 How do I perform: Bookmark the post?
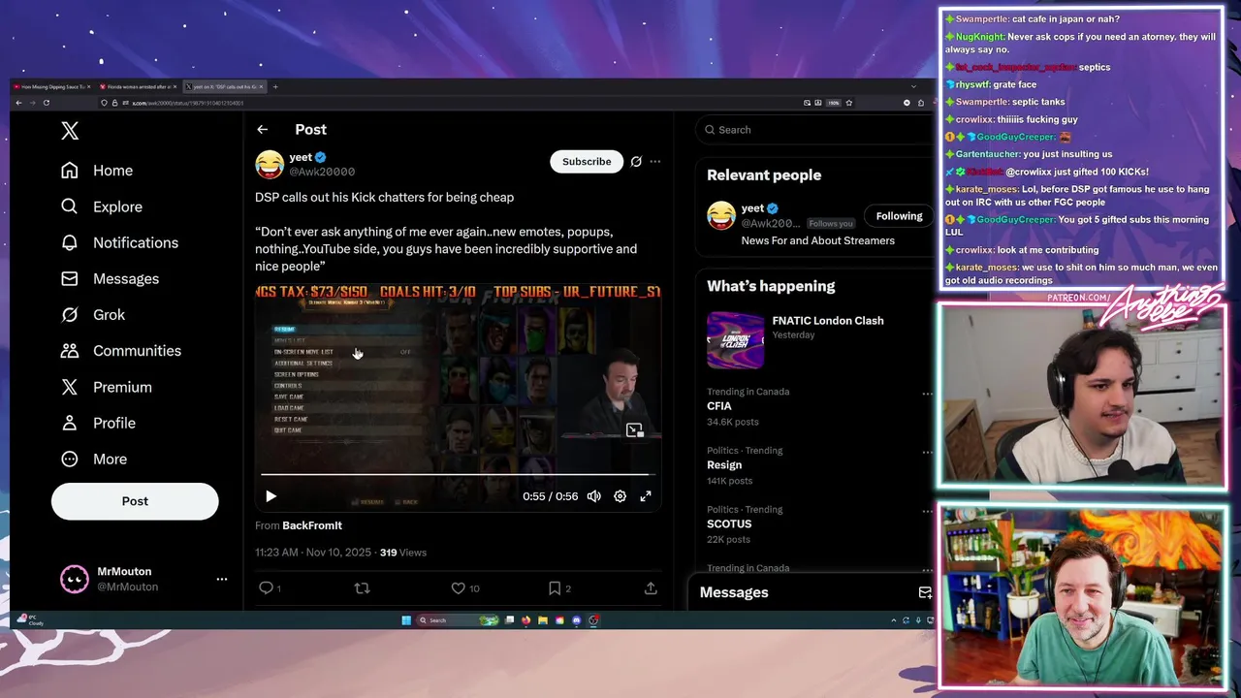coord(555,587)
